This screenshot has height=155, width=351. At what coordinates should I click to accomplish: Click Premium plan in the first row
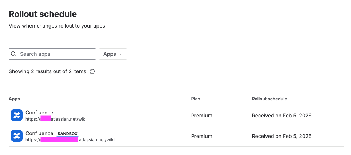201,116
